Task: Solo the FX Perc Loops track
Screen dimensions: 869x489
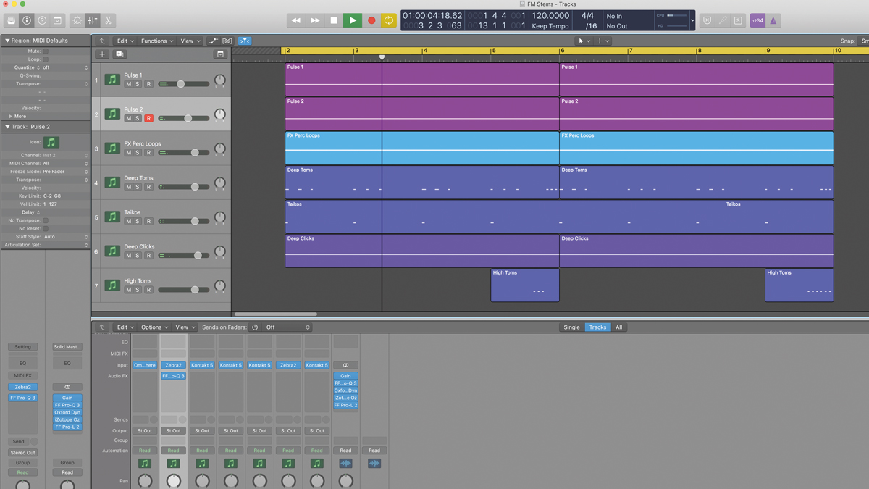Action: (138, 153)
